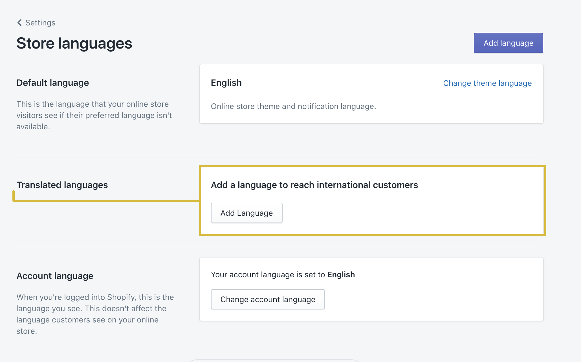Click the Change account language button

click(x=268, y=299)
